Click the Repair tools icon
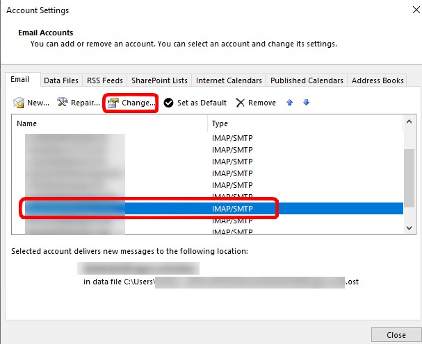 (63, 103)
